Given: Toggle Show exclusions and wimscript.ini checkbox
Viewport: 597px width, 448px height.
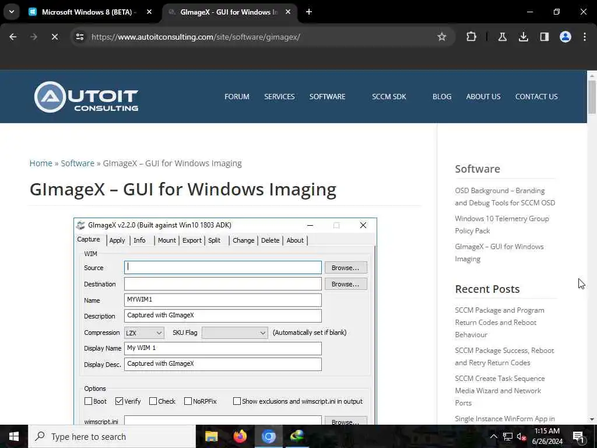Looking at the screenshot, I should pos(237,401).
